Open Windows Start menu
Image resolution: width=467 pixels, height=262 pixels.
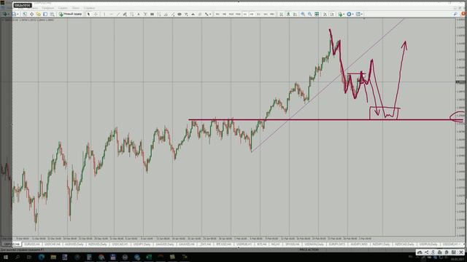tap(5, 257)
